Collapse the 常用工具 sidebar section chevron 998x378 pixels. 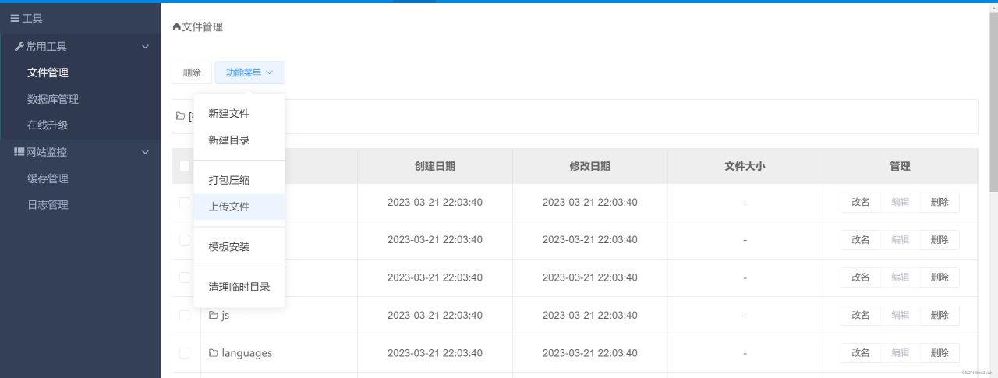pyautogui.click(x=145, y=47)
